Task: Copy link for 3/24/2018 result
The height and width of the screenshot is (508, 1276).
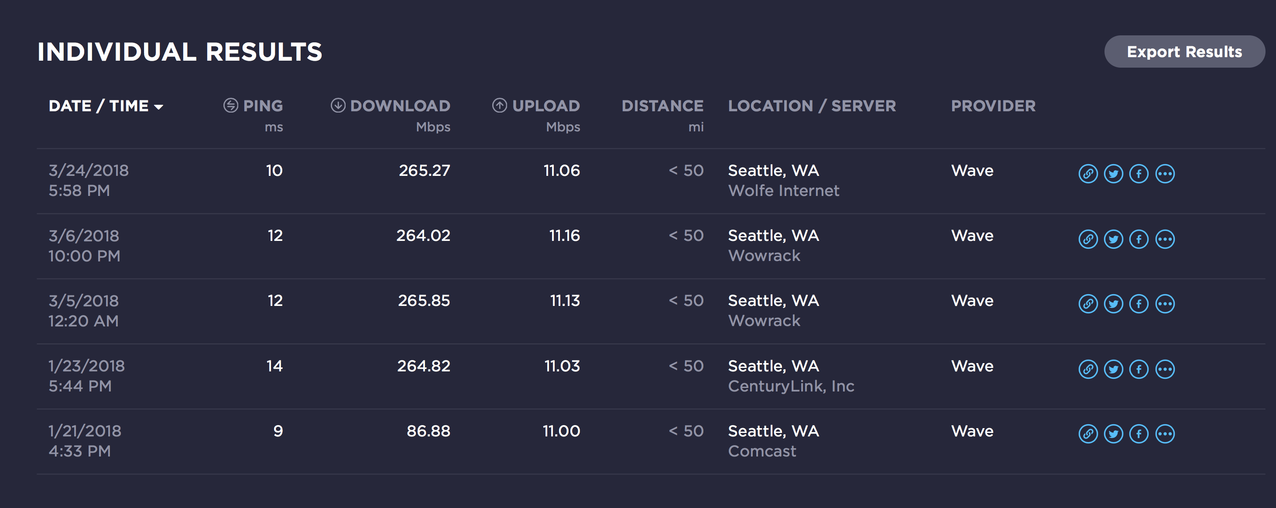Action: click(1088, 173)
